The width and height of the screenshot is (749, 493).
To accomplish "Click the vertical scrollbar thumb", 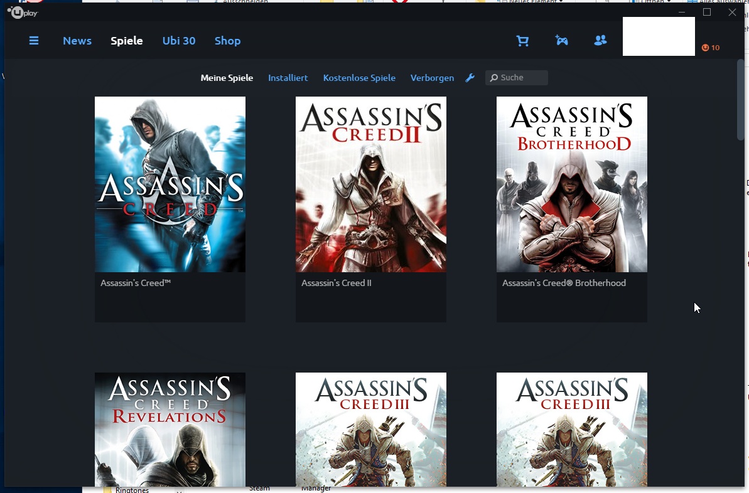I will pos(740,99).
